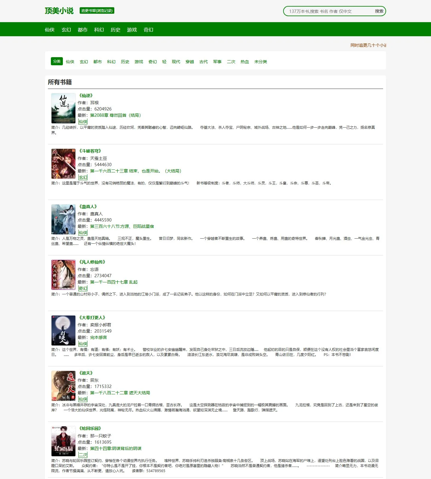Click 仙侠 genre tag under 仙逆

click(x=83, y=122)
